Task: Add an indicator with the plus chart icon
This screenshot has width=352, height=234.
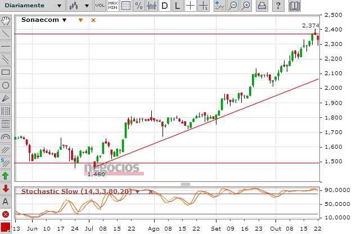Action: point(219,6)
